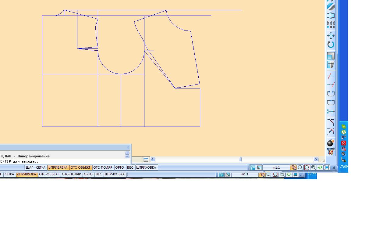The image size is (390, 244).
Task: Enable ОРТО mode in front status bar
Action: coord(120,167)
